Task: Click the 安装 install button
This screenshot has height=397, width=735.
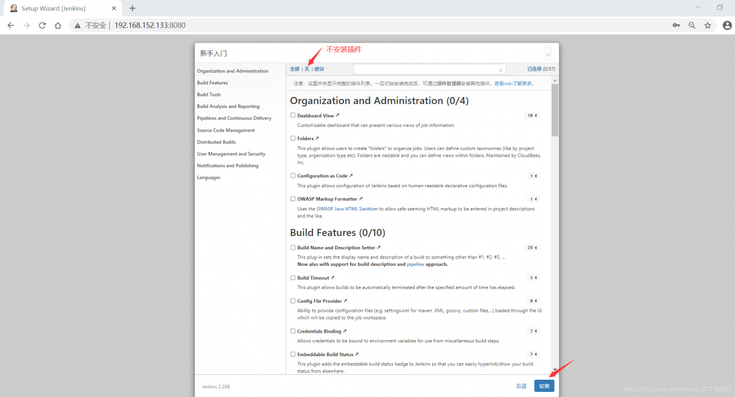Action: pyautogui.click(x=544, y=386)
